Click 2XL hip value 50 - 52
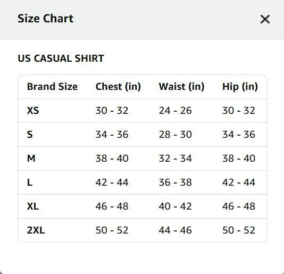Image resolution: width=284 pixels, height=274 pixels. click(239, 230)
